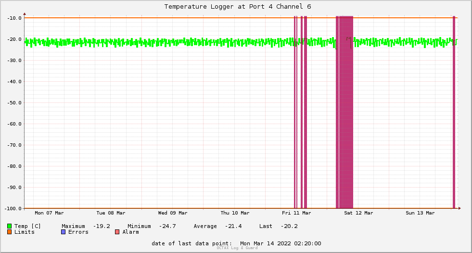Image resolution: width=472 pixels, height=253 pixels.
Task: Click the Sat 12 Mar axis label
Action: pos(358,213)
